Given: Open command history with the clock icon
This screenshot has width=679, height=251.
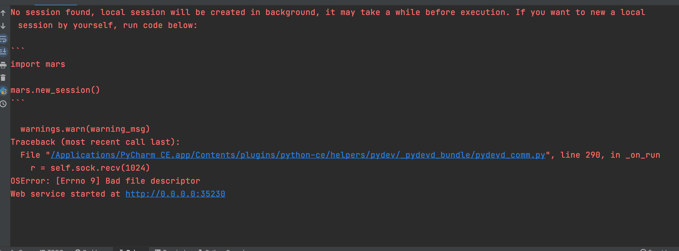Looking at the screenshot, I should point(3,104).
